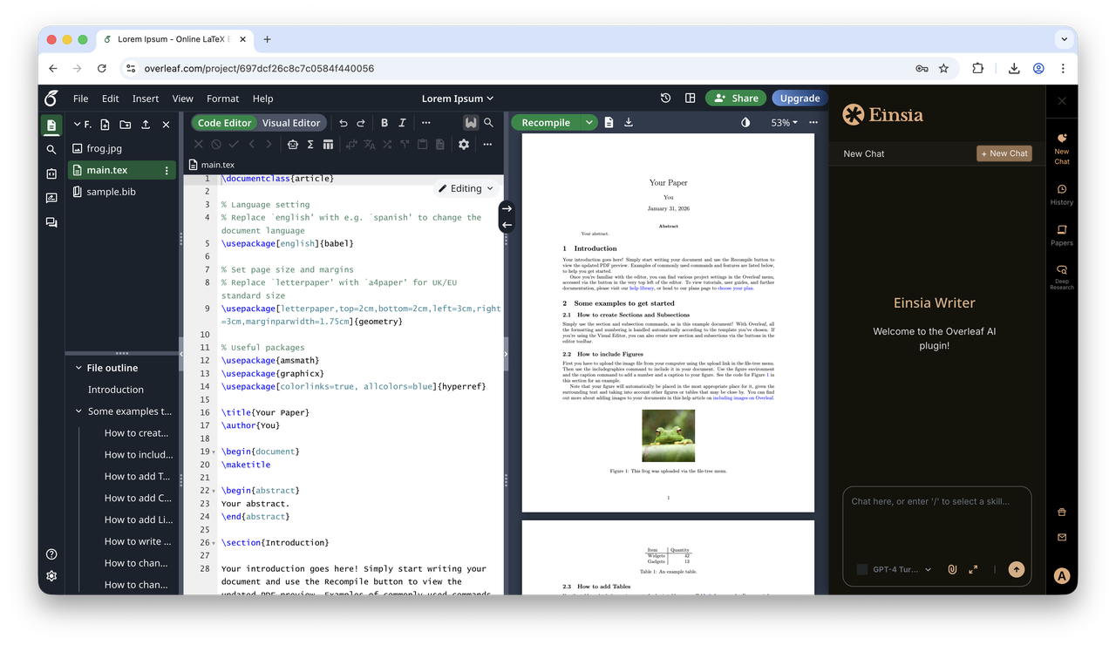1116x645 pixels.
Task: Switch to the Visual Editor
Action: tap(290, 122)
